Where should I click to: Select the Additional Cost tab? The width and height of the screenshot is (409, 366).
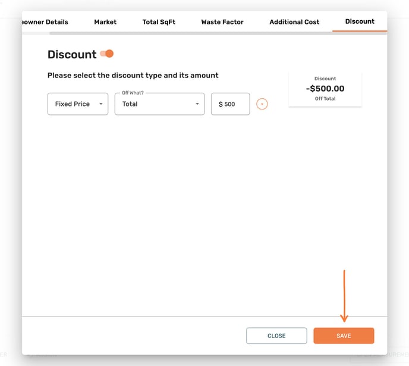click(x=294, y=22)
